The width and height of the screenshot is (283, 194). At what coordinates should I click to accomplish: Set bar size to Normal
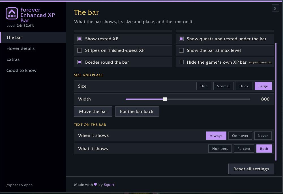223,86
